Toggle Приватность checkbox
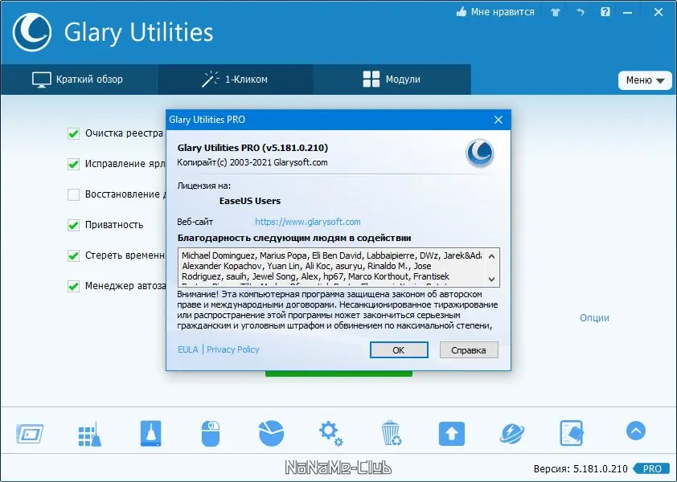 pos(73,225)
